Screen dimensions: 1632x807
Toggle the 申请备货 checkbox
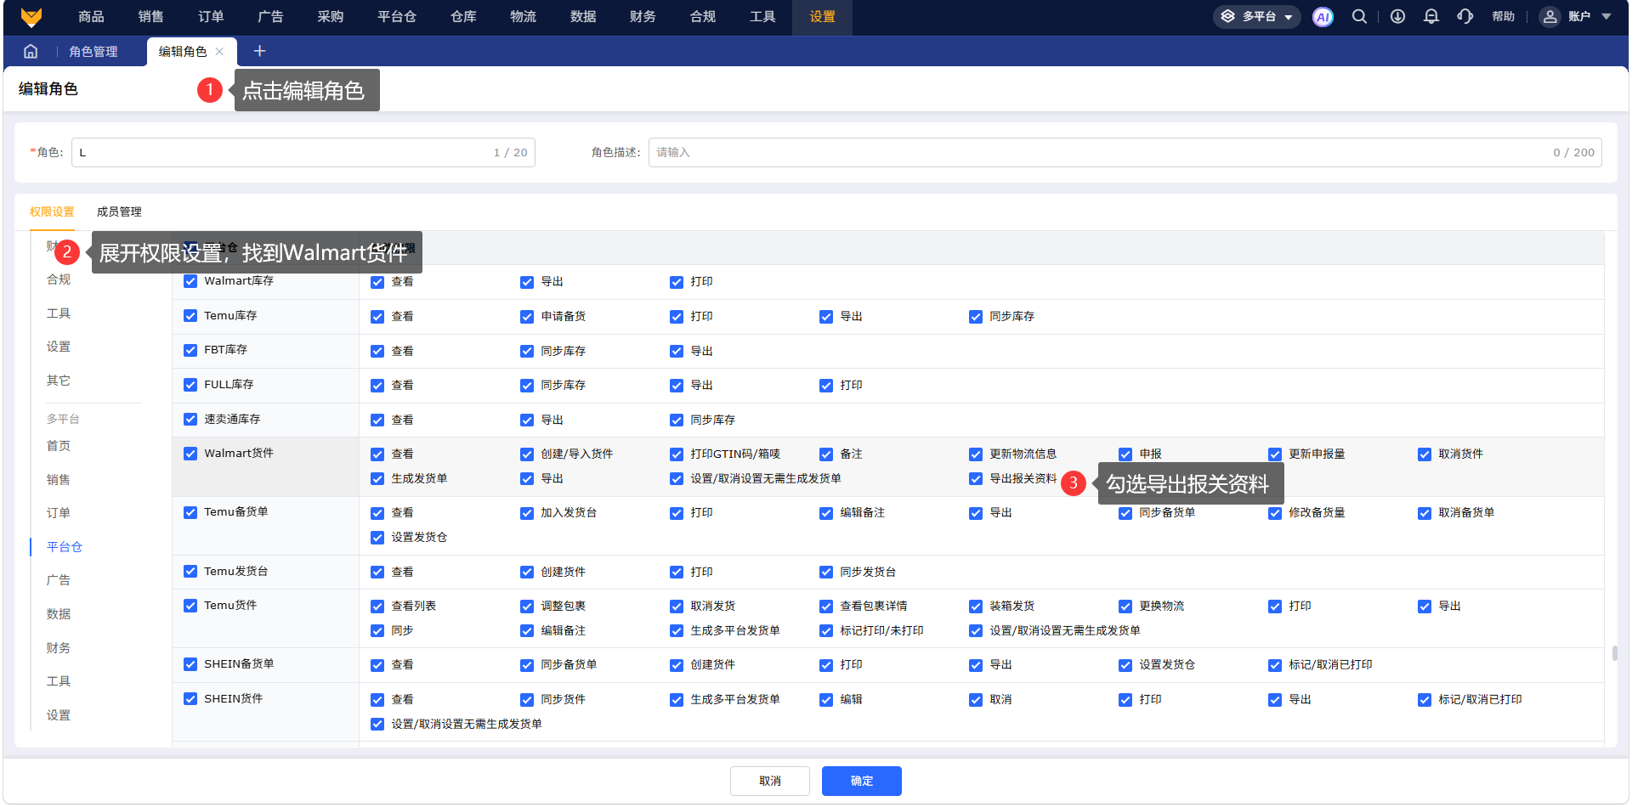point(527,317)
